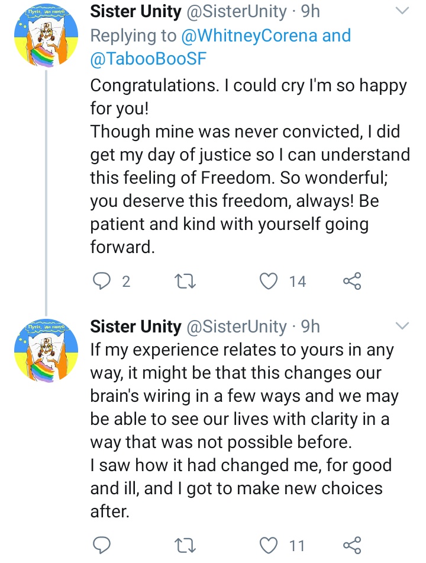The width and height of the screenshot is (426, 563).
Task: Open Sister Unity name on first tweet
Action: (135, 11)
